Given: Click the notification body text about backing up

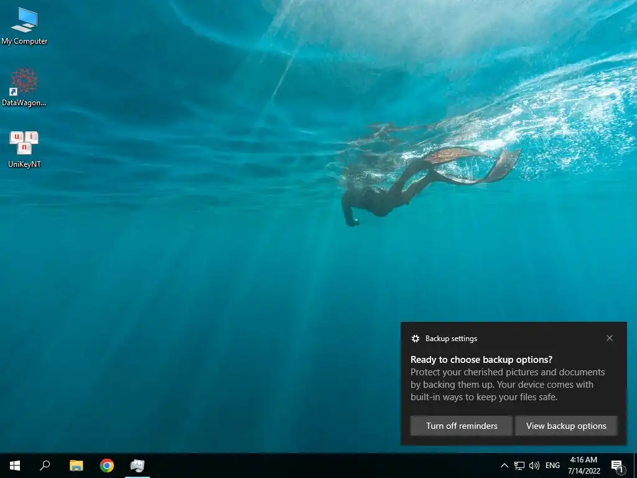Looking at the screenshot, I should (508, 385).
